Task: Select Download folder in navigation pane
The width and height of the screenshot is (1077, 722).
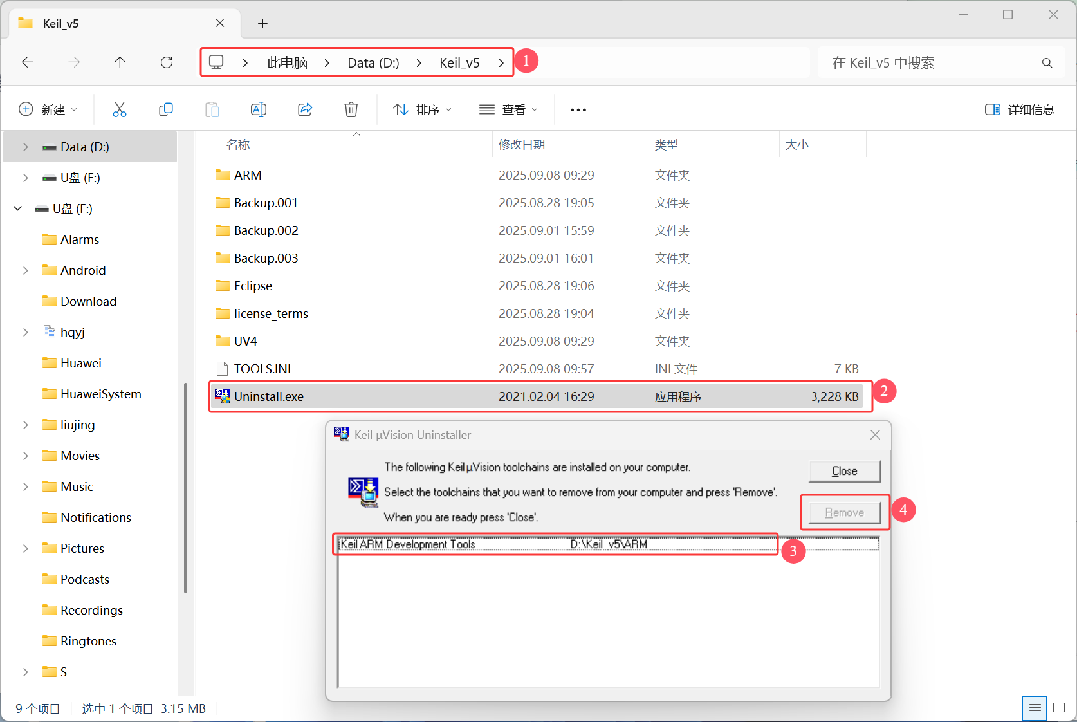Action: tap(88, 301)
